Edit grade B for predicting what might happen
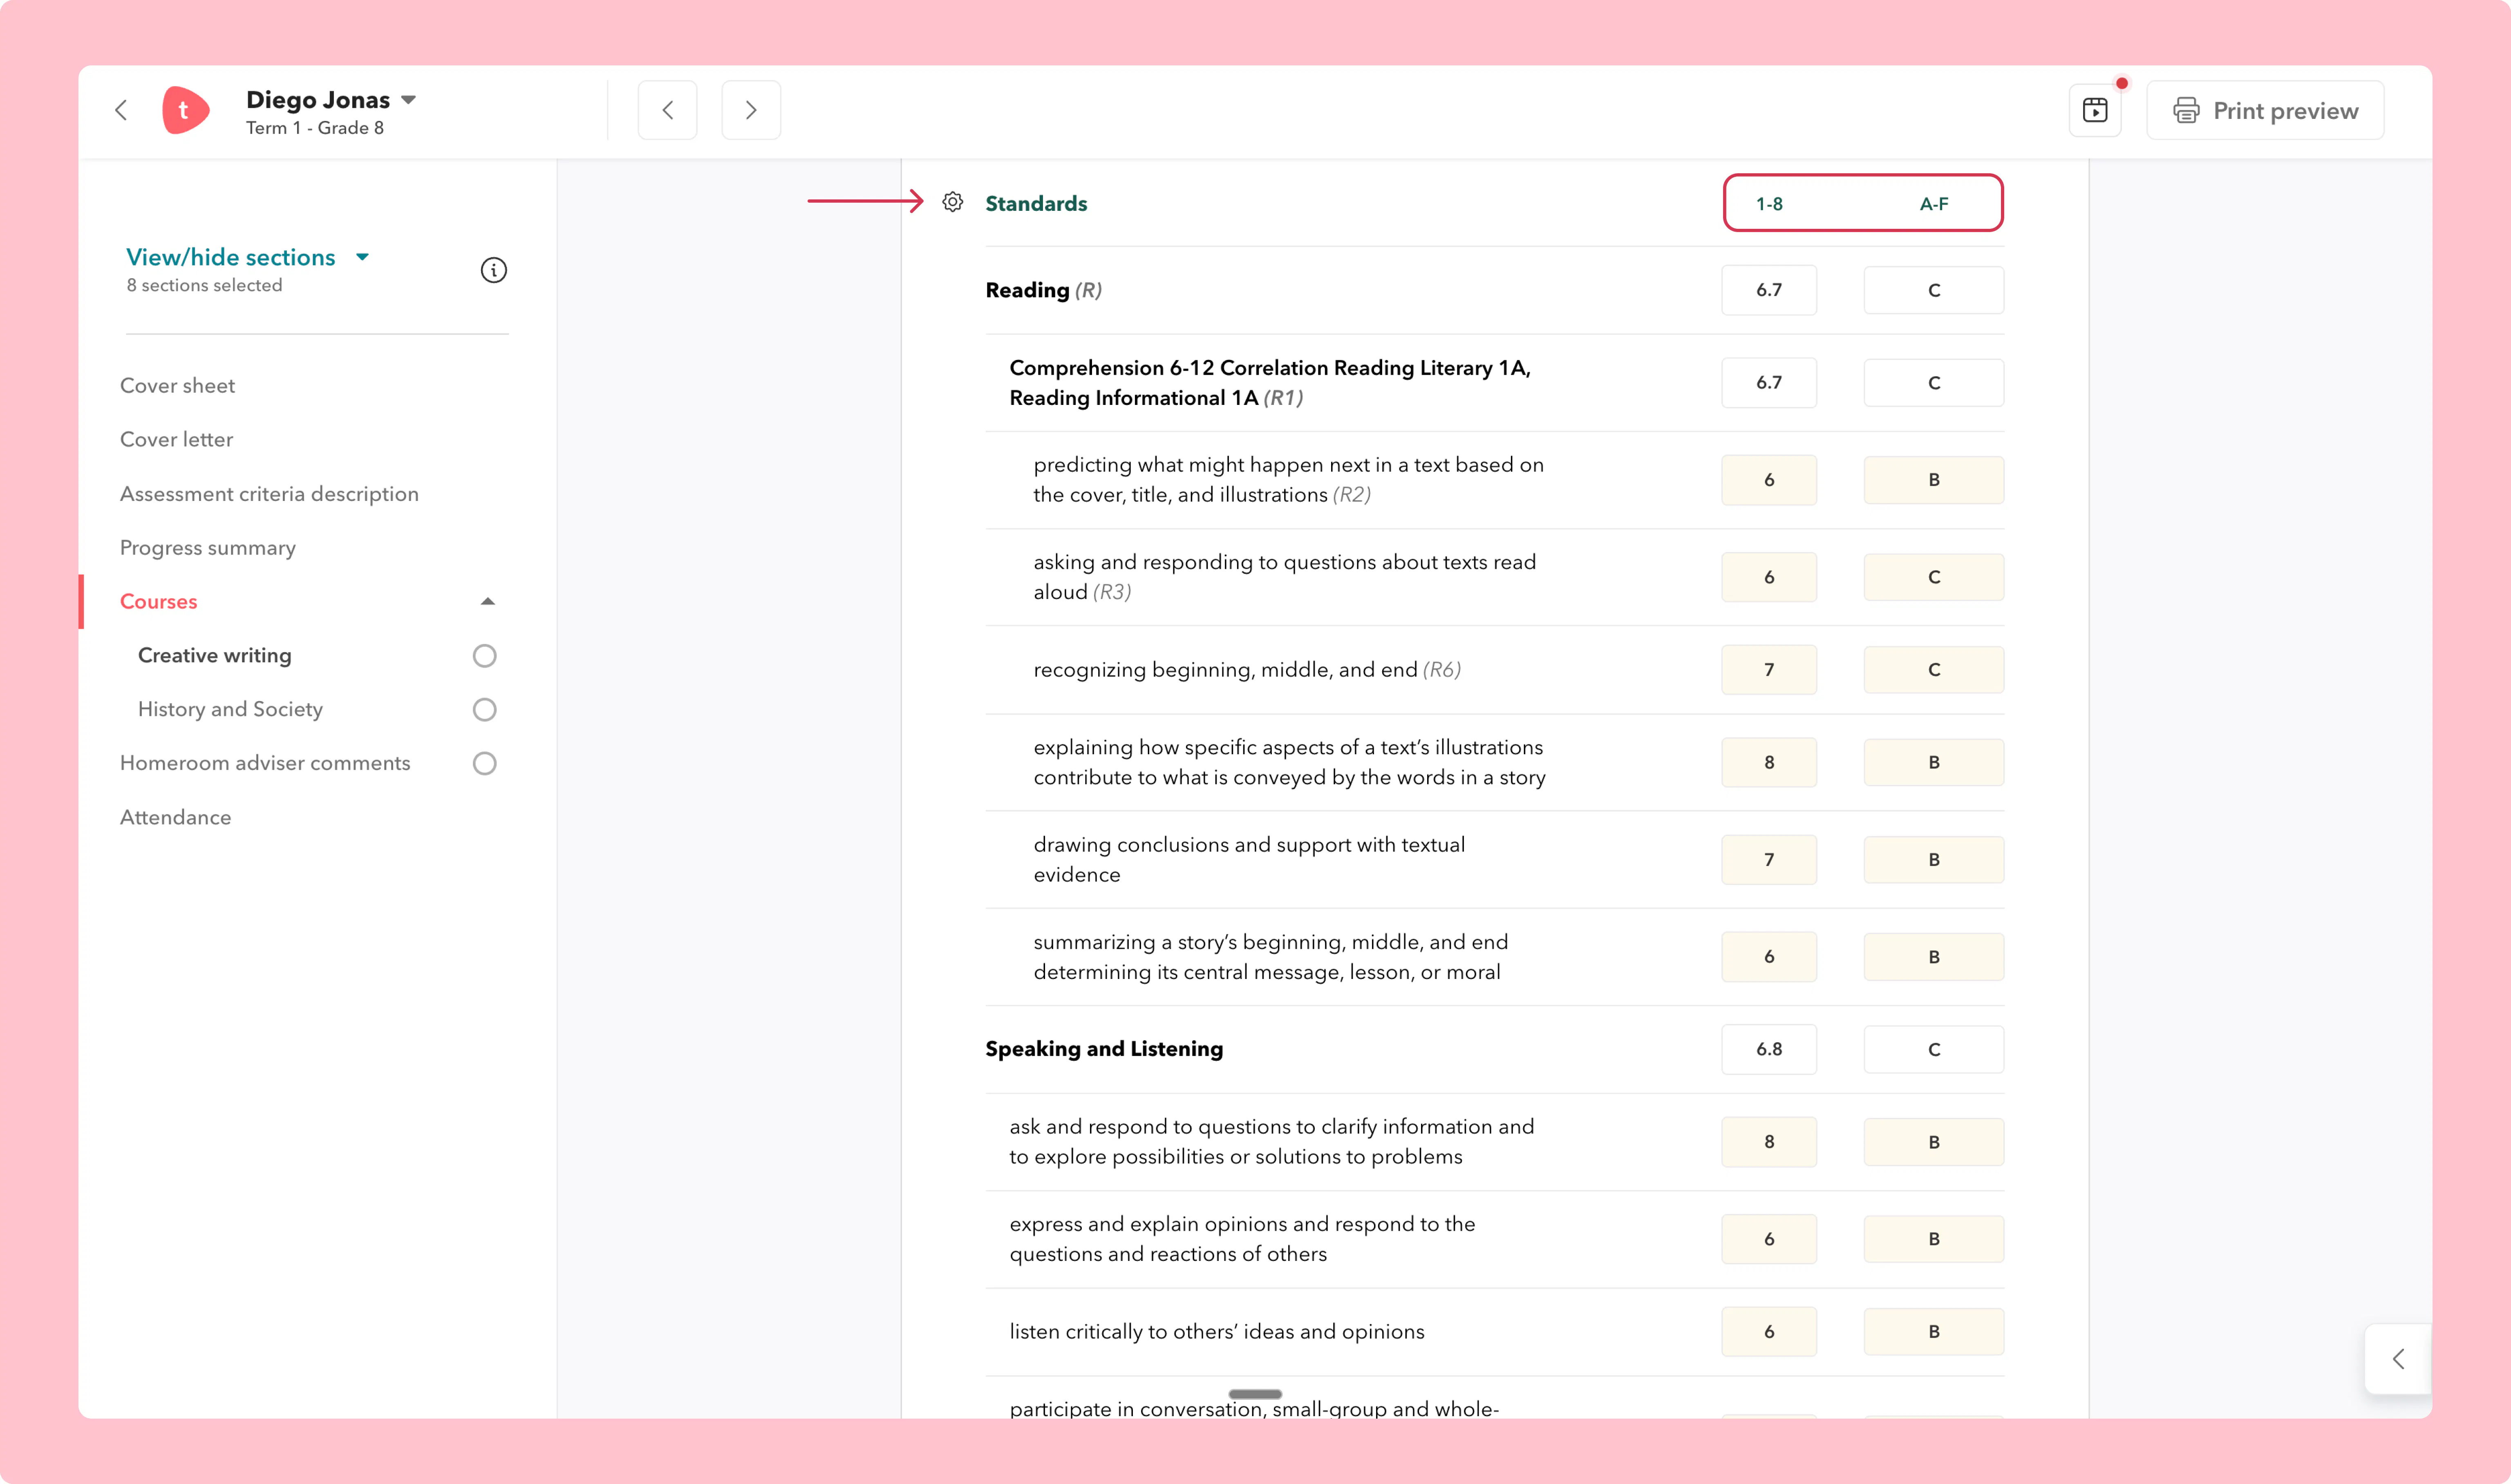The image size is (2511, 1484). click(1933, 480)
